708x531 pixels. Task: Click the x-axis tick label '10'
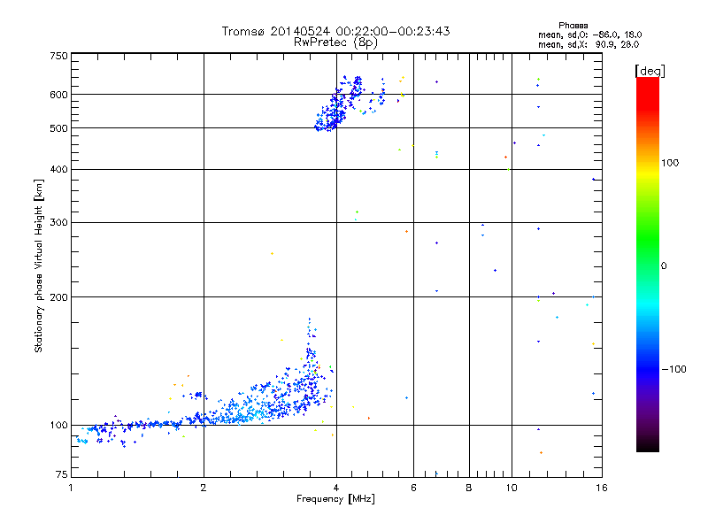point(512,488)
